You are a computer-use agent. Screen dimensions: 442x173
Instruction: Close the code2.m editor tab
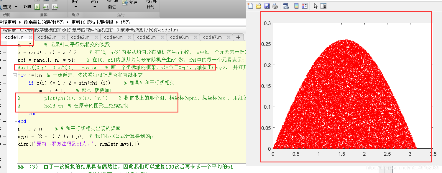[x=63, y=37]
